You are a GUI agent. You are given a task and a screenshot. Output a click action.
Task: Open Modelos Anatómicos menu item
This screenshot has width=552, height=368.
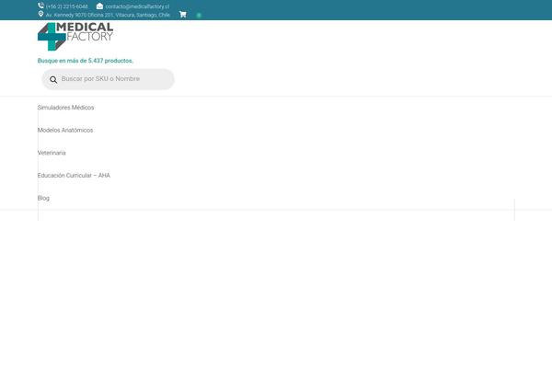(65, 130)
